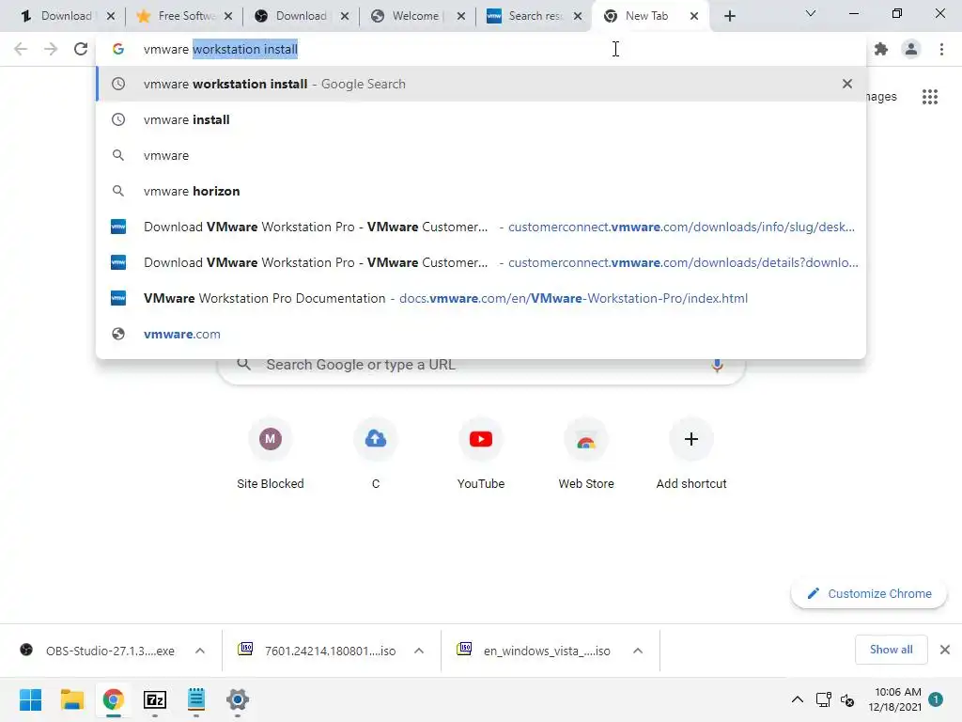The image size is (962, 722).
Task: Open VMware Workstation Pro Documentation suggestion
Action: point(481,298)
